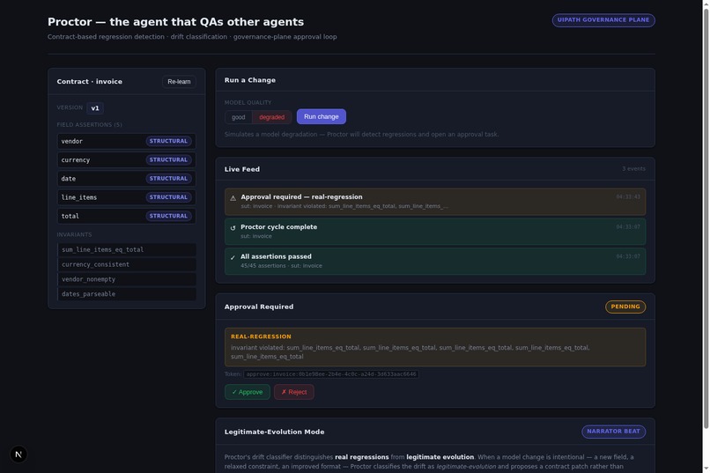Select the degraded model quality option

pyautogui.click(x=271, y=117)
